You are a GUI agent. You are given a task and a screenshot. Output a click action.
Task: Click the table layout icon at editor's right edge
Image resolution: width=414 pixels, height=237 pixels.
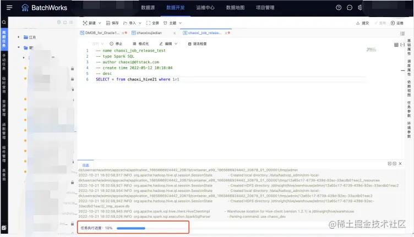coord(396,45)
